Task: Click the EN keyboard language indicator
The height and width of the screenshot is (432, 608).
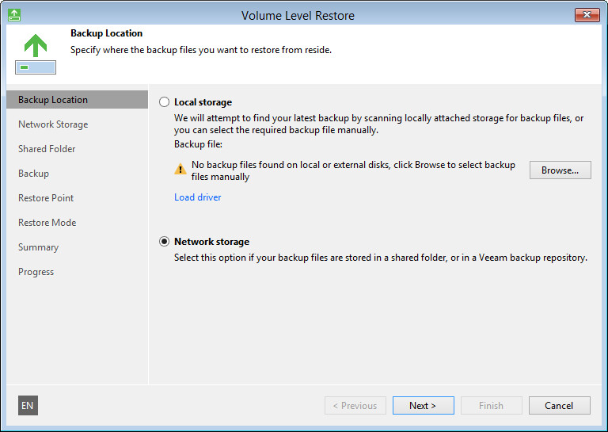Action: [x=28, y=406]
